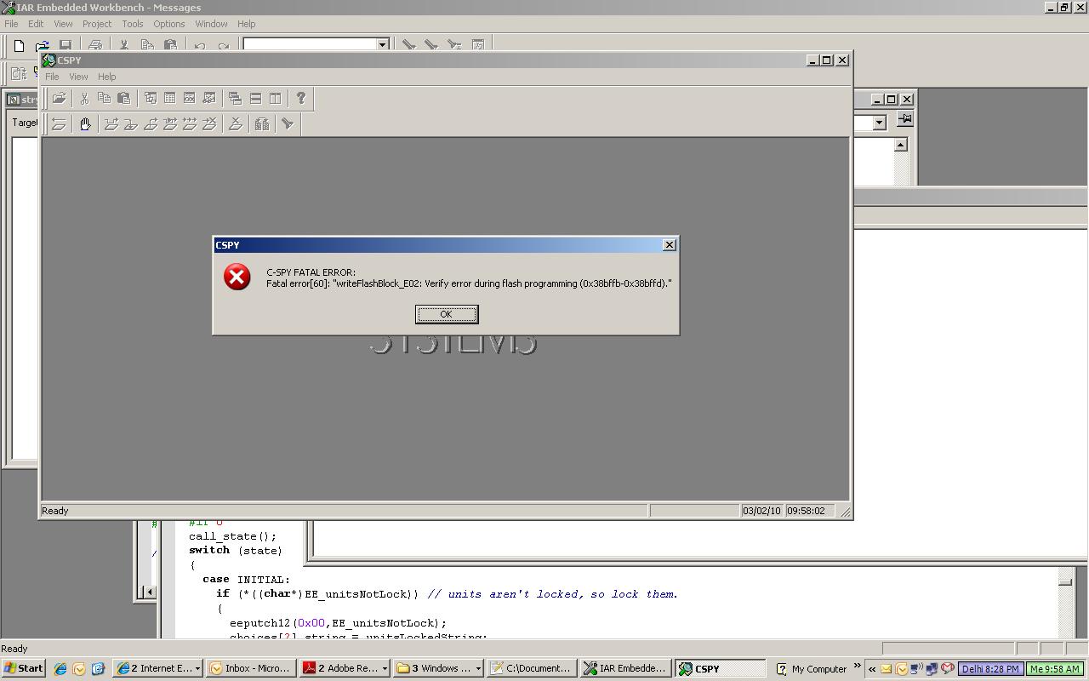The height and width of the screenshot is (681, 1089).
Task: Click the Toggle breakpoint icon in CSPY debug toolbar
Action: click(236, 124)
